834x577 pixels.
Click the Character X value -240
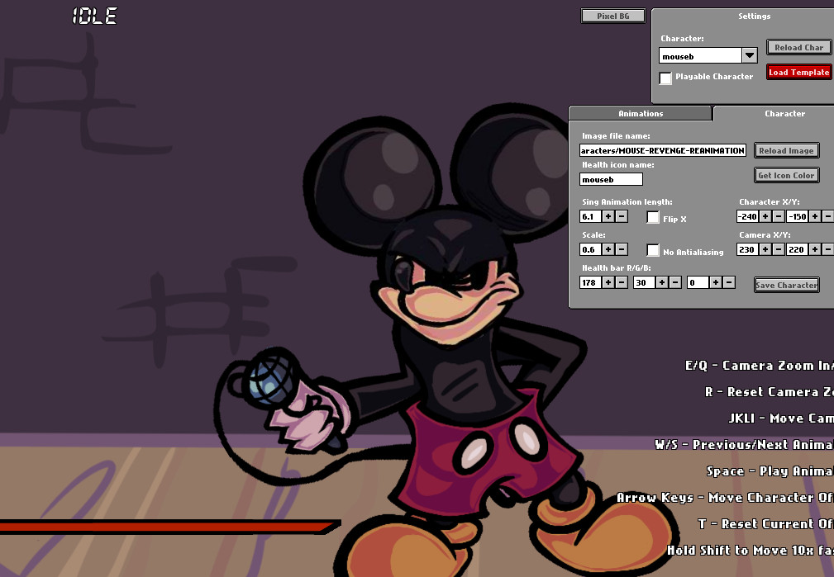pos(747,216)
